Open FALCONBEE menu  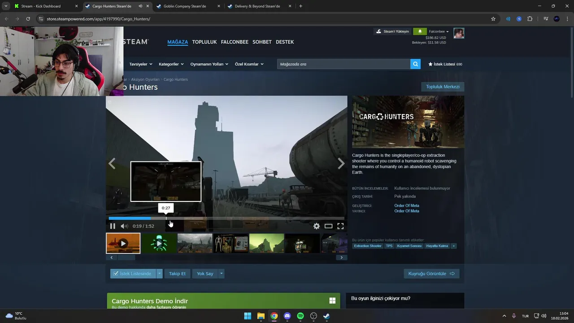[235, 42]
